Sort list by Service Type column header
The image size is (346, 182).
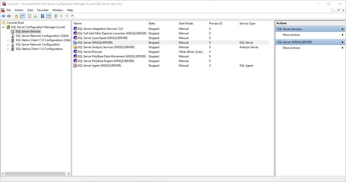pos(253,23)
